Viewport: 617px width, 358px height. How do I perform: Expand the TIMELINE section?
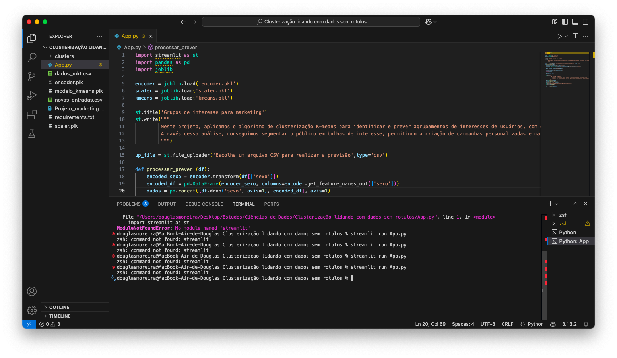75,316
